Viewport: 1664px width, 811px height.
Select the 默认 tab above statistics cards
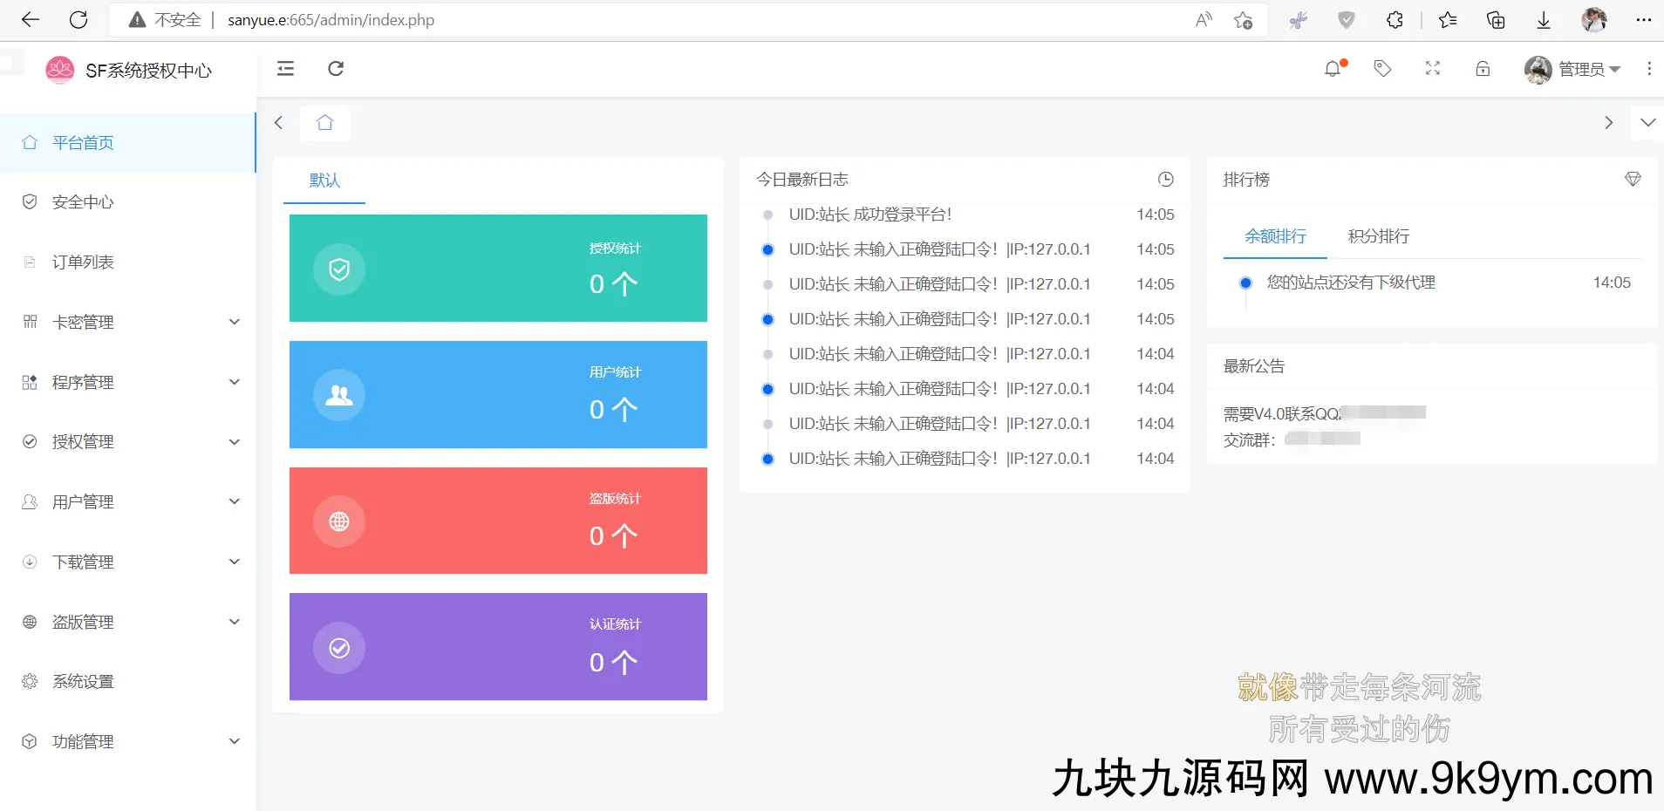(x=324, y=180)
